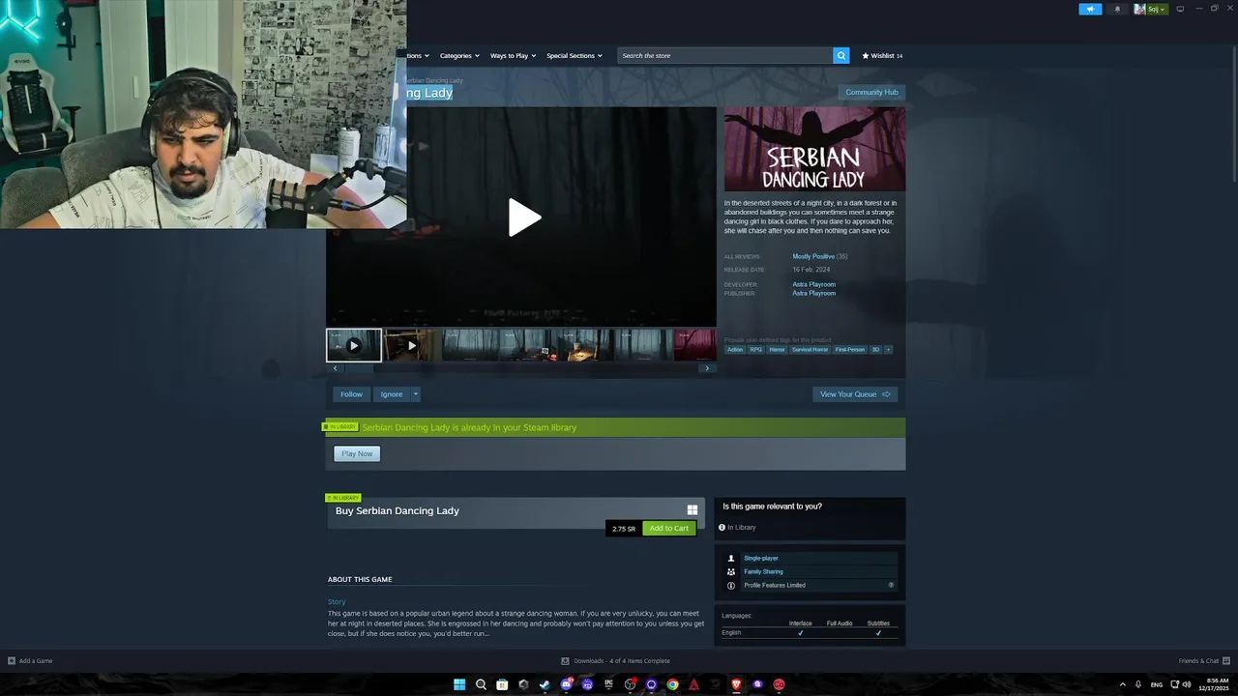This screenshot has height=696, width=1238.
Task: Open Microsoft Store from the taskbar
Action: click(x=502, y=684)
